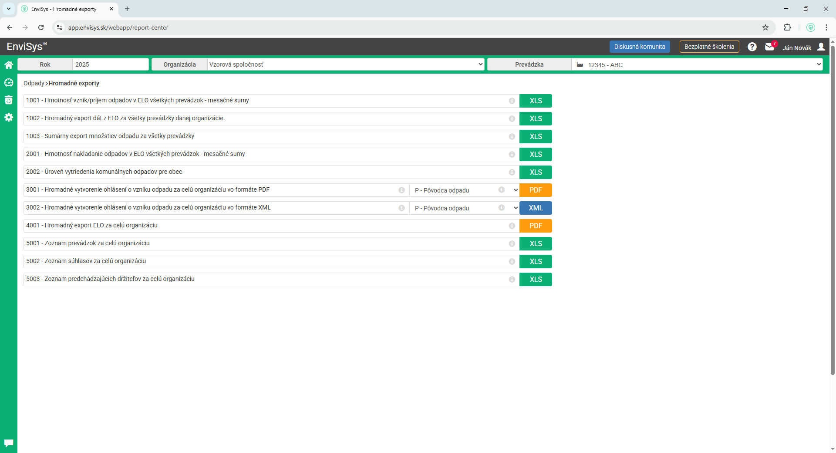This screenshot has width=836, height=453.
Task: Show info icon for report 4001
Action: 512,226
